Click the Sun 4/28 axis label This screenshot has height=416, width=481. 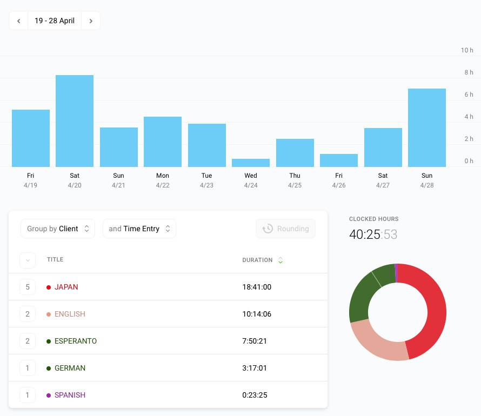coord(427,180)
